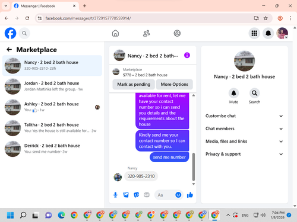Expand the Customise chat section
Image resolution: width=297 pixels, height=222 pixels.
pyautogui.click(x=244, y=116)
